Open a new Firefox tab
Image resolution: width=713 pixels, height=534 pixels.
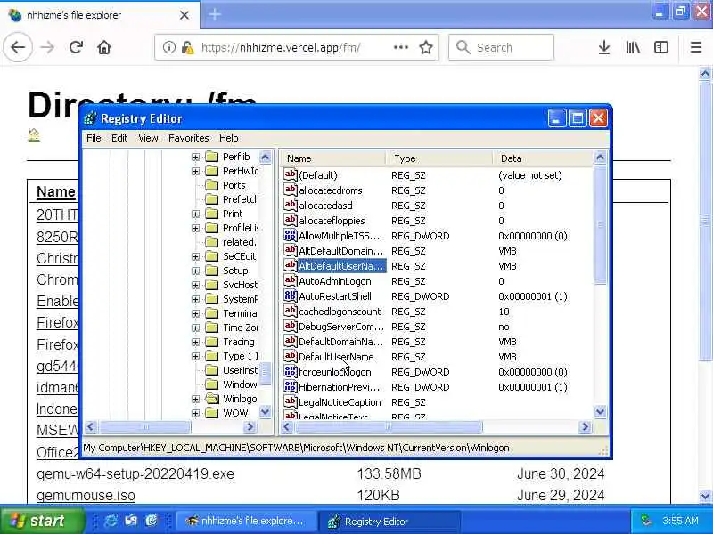[215, 15]
